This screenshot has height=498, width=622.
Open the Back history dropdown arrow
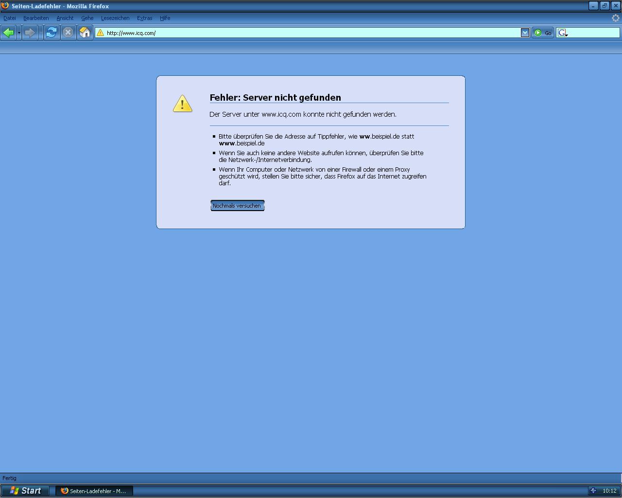tap(19, 33)
